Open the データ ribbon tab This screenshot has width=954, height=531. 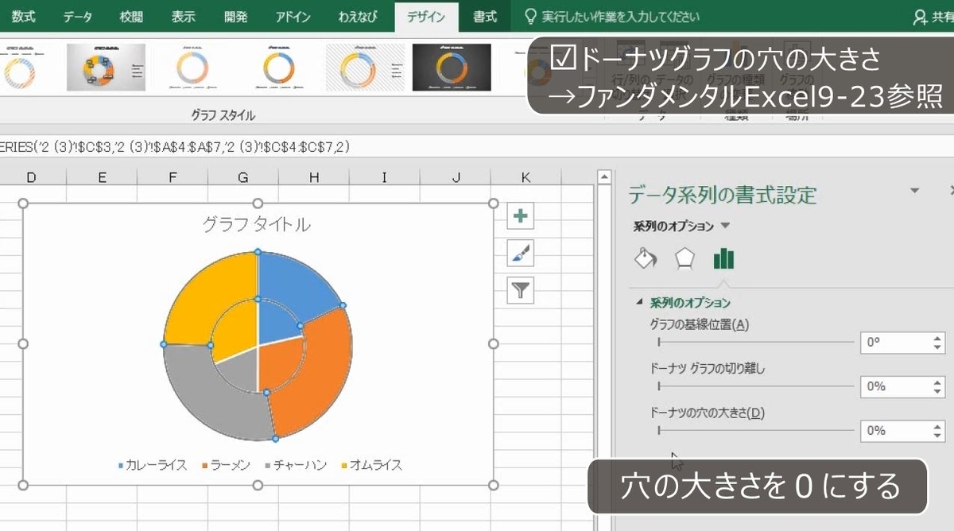click(77, 16)
